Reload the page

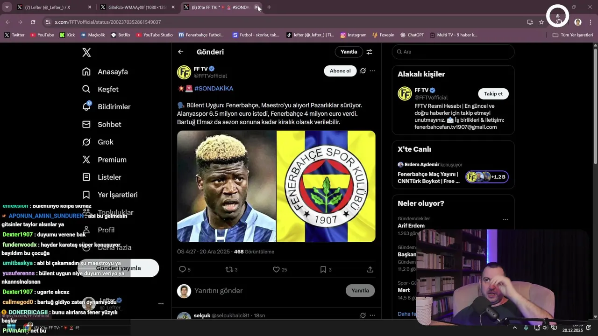click(x=33, y=22)
